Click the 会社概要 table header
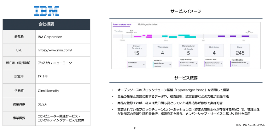 click(46, 24)
